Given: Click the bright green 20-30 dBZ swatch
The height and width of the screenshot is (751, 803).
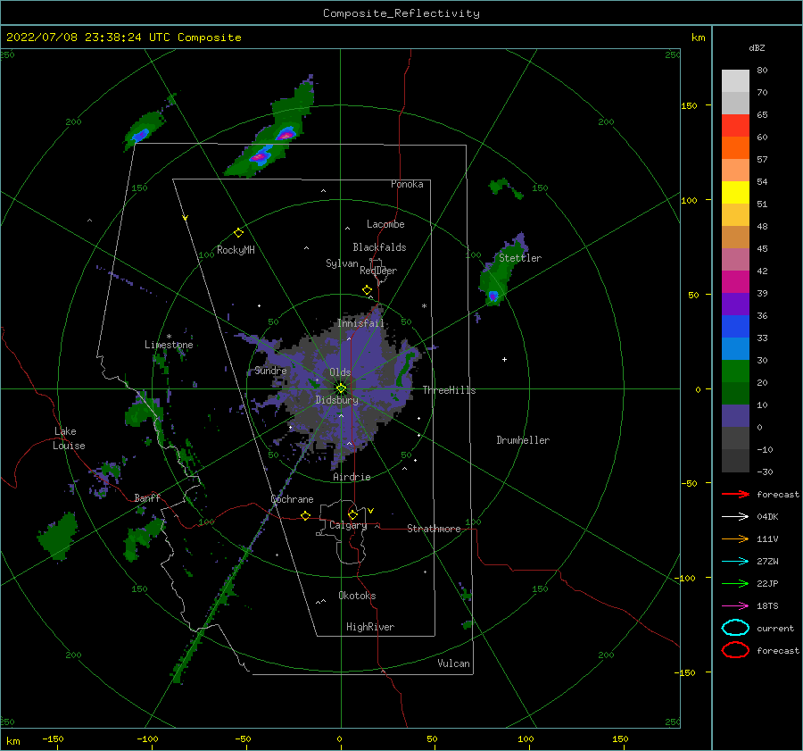Looking at the screenshot, I should pyautogui.click(x=735, y=371).
